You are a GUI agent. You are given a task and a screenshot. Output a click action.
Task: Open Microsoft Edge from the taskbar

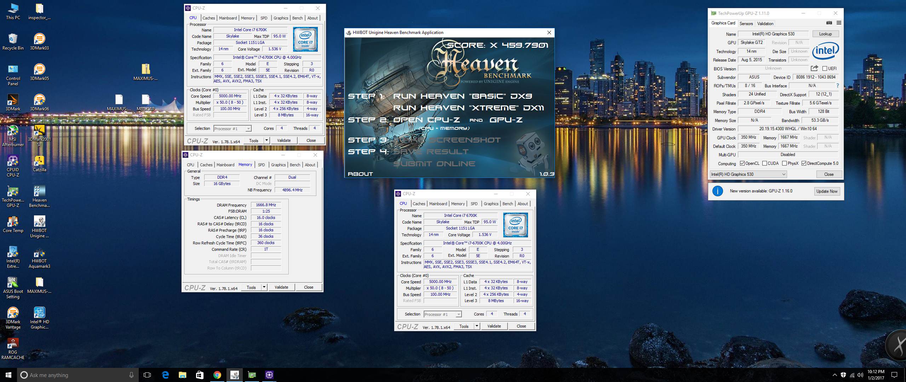165,375
